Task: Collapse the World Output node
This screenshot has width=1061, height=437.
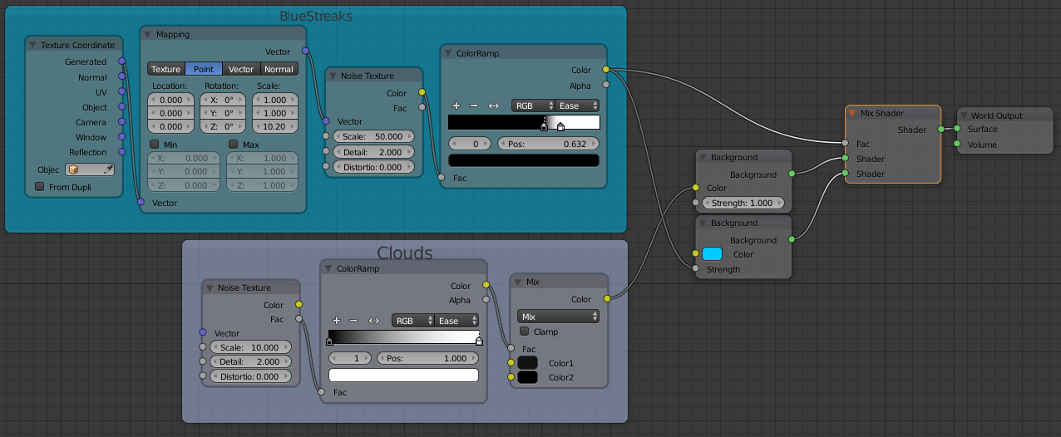Action: pyautogui.click(x=964, y=115)
